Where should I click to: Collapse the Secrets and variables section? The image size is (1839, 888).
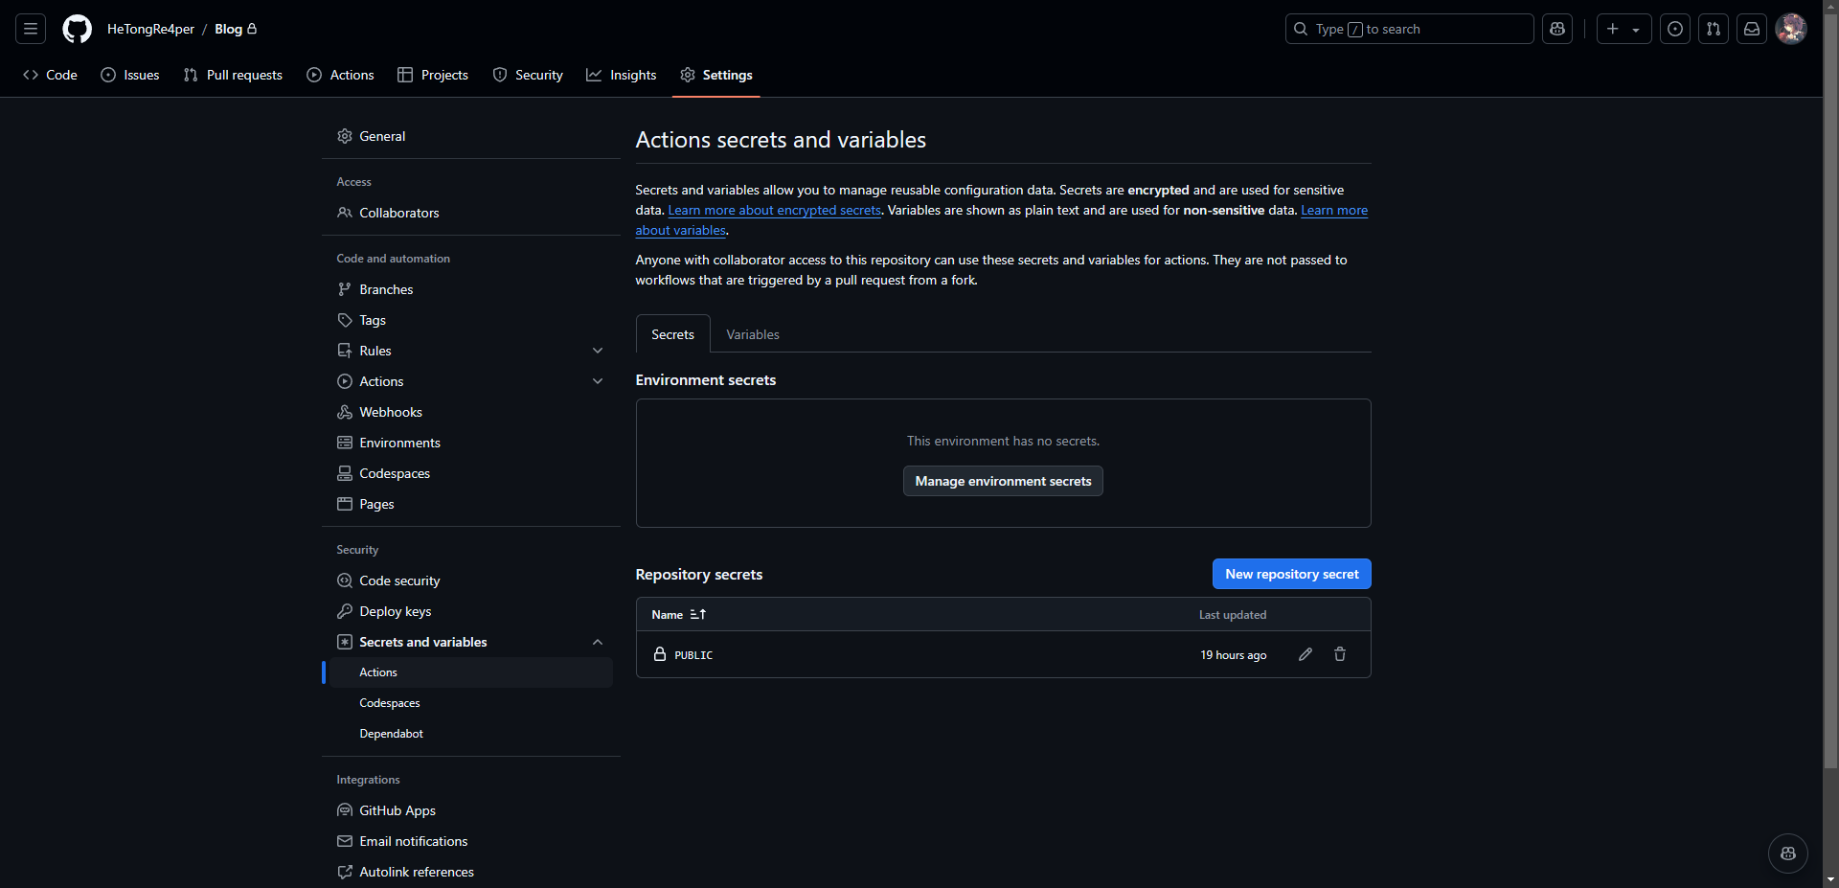pos(598,642)
